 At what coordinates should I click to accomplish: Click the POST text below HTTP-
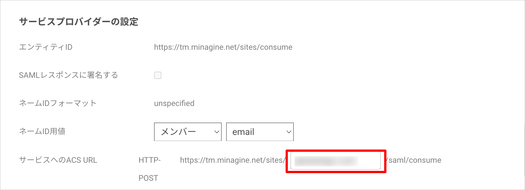(148, 178)
